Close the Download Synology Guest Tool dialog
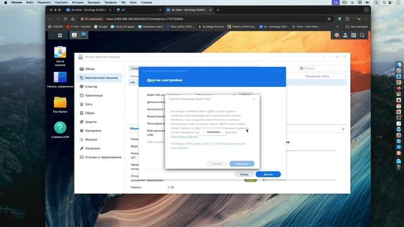The height and width of the screenshot is (227, 404). 254,99
